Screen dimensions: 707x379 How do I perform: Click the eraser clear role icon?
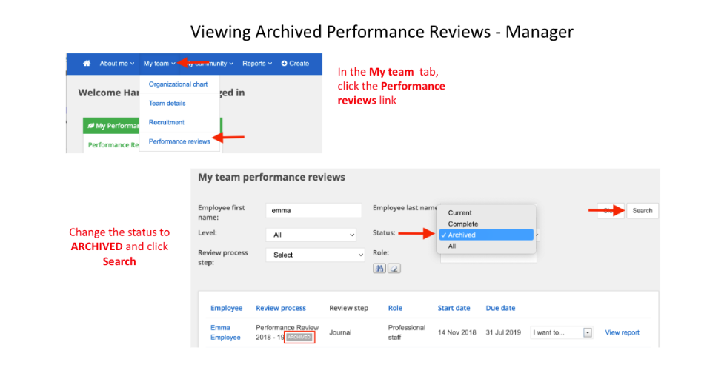(x=394, y=269)
